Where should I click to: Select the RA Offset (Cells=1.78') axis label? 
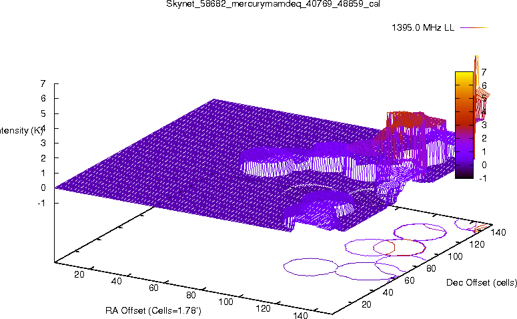click(153, 310)
